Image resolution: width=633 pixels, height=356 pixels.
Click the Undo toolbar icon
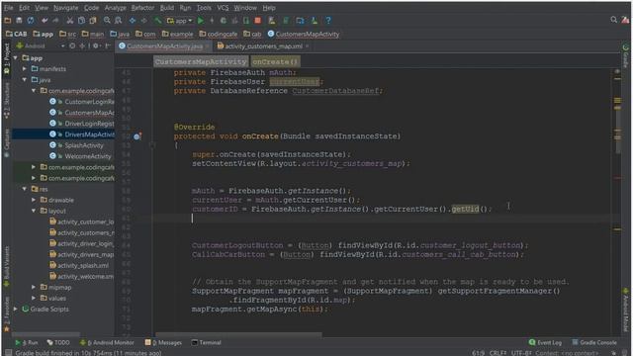[45, 20]
